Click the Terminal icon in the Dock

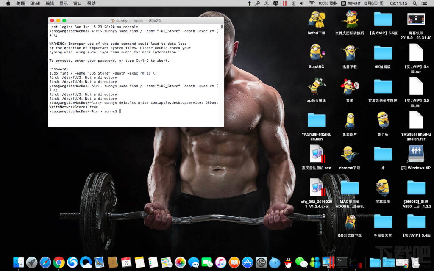click(x=342, y=262)
